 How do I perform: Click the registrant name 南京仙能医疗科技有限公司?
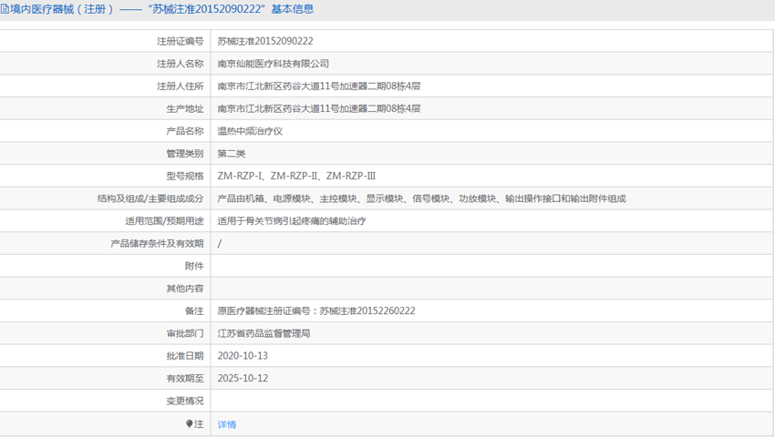(274, 64)
